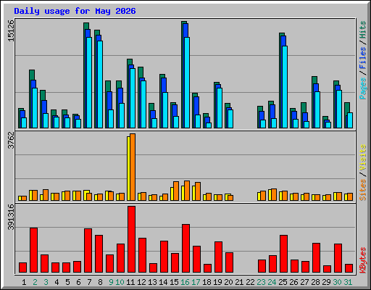Select green day label "9"
The width and height of the screenshot is (371, 290).
[111, 282]
